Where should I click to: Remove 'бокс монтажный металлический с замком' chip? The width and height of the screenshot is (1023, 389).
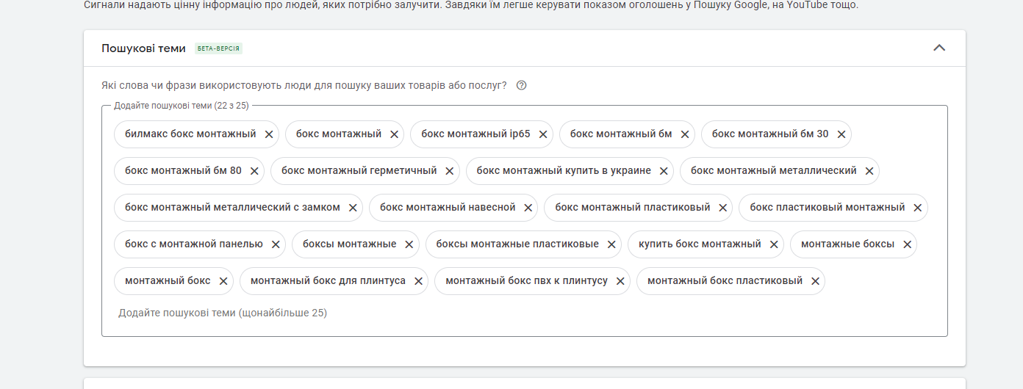pos(353,208)
